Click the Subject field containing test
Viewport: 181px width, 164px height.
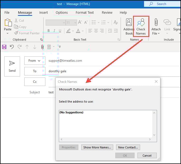(x=52, y=92)
